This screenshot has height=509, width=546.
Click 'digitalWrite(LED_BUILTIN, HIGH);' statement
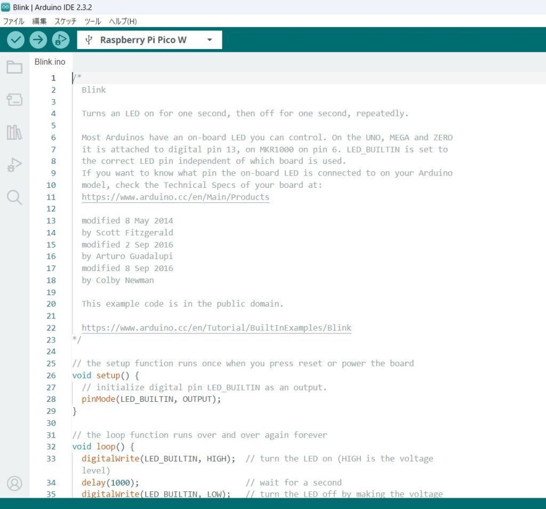click(158, 459)
